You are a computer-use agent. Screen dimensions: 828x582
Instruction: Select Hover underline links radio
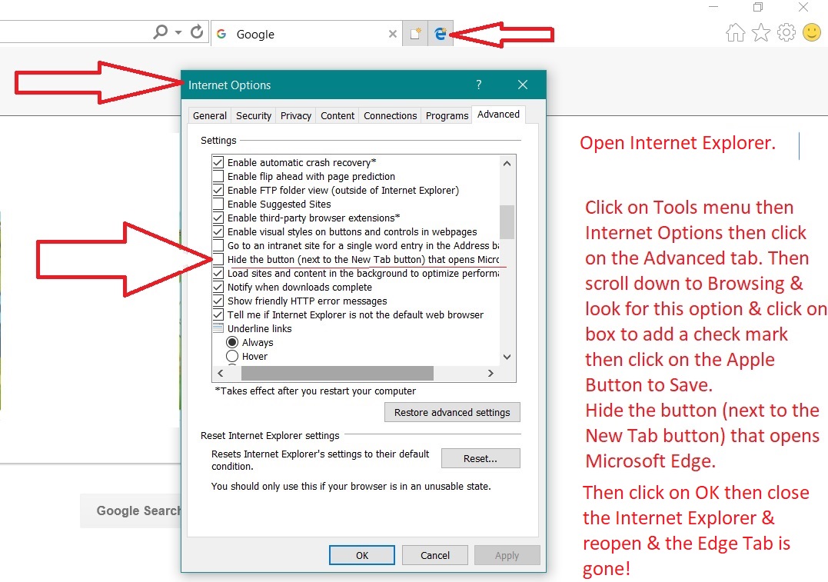pyautogui.click(x=232, y=356)
